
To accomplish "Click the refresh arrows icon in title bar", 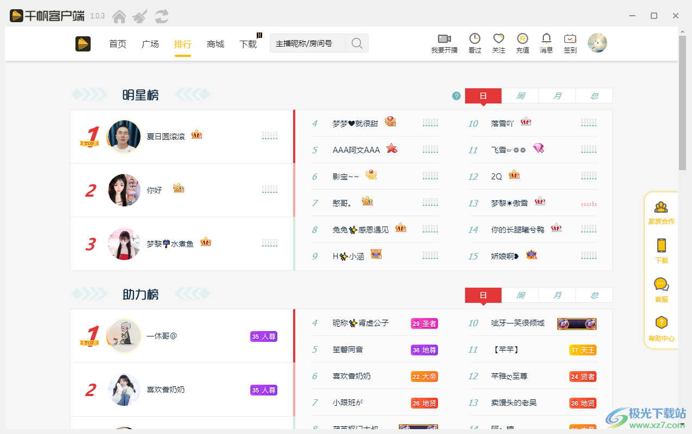I will click(x=161, y=16).
